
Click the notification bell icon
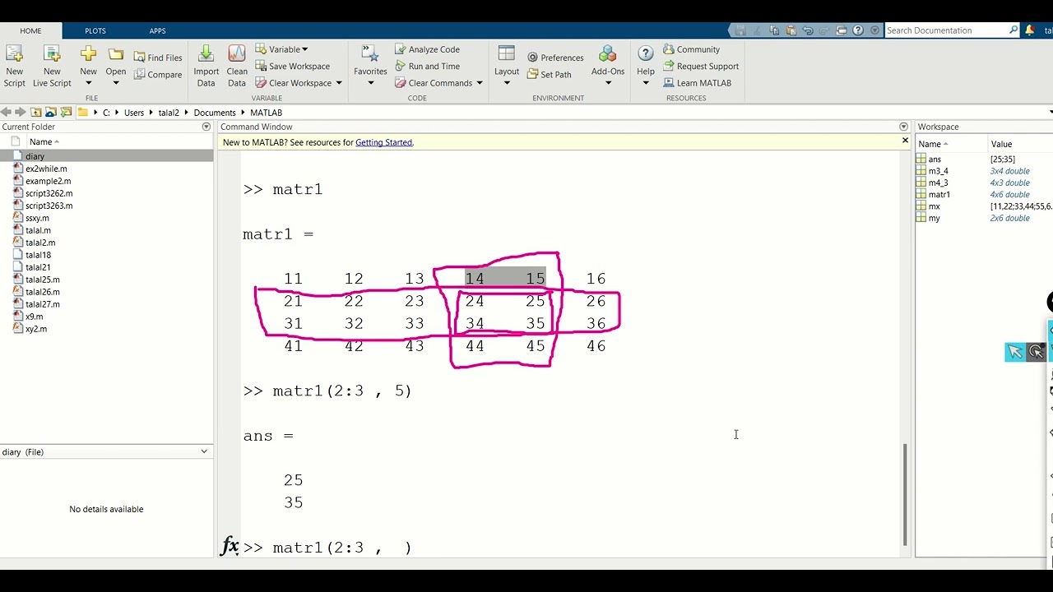[x=1030, y=30]
